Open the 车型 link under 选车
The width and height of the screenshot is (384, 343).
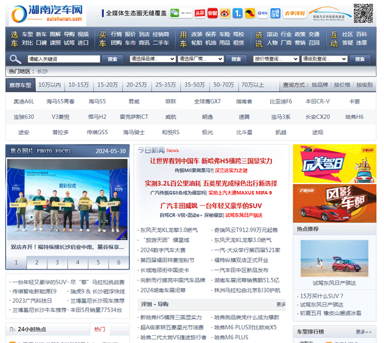point(27,34)
